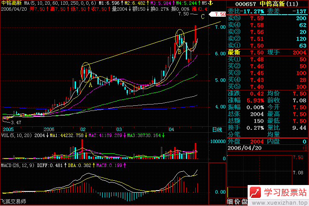The image size is (309, 206).
Task: Click the 均价 7.50 value
Action: 300,93
